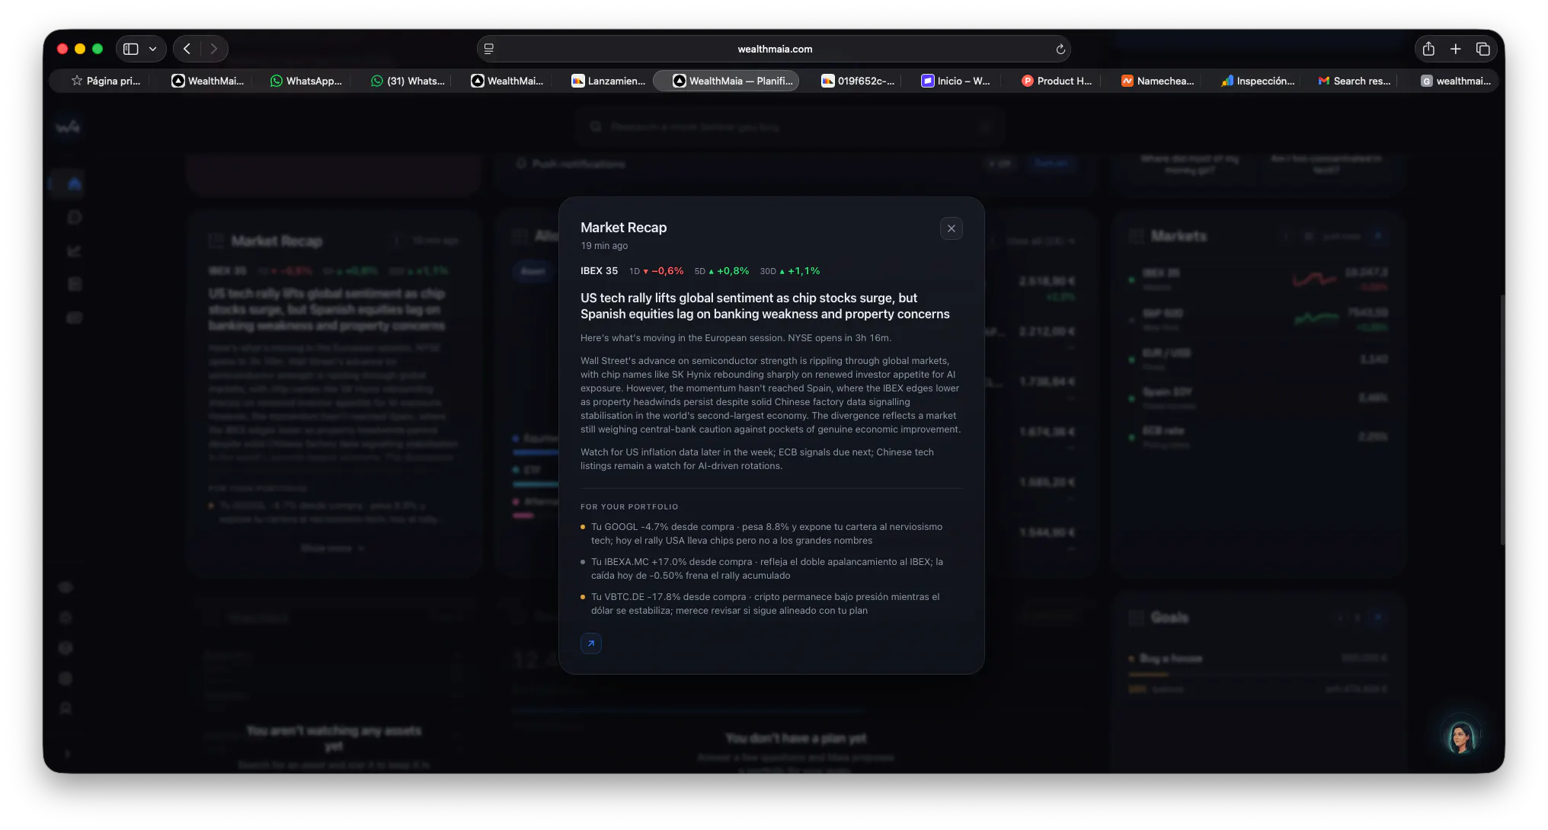This screenshot has width=1548, height=830.
Task: Click the dimmed chart icon in left sidebar
Action: (x=74, y=251)
